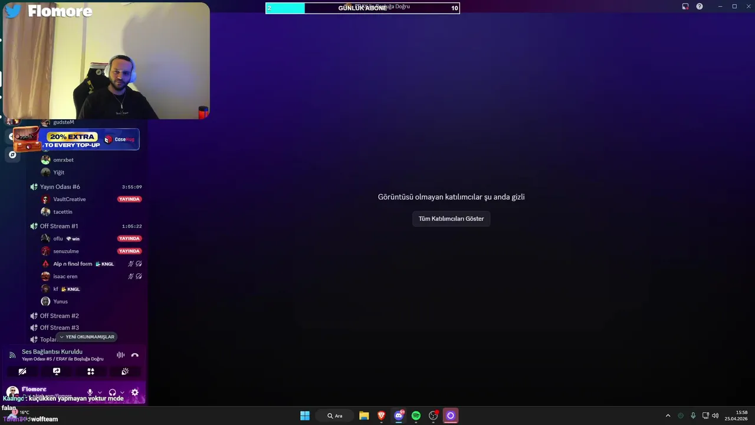Click help question mark icon
The image size is (755, 425).
[x=700, y=6]
